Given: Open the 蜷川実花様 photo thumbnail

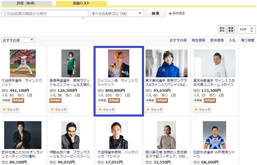Looking at the screenshot, I should click(167, 135).
